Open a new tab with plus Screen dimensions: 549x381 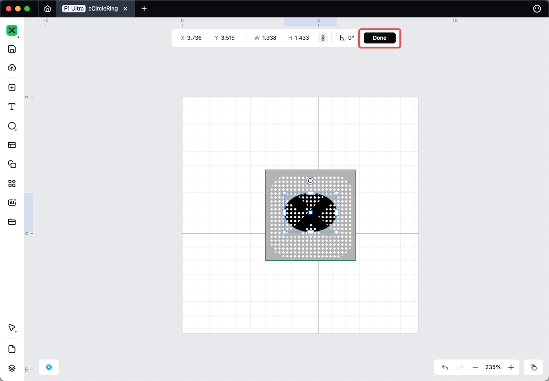(144, 9)
